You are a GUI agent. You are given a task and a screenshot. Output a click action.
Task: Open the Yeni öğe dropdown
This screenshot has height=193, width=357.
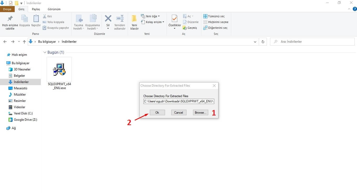click(150, 16)
